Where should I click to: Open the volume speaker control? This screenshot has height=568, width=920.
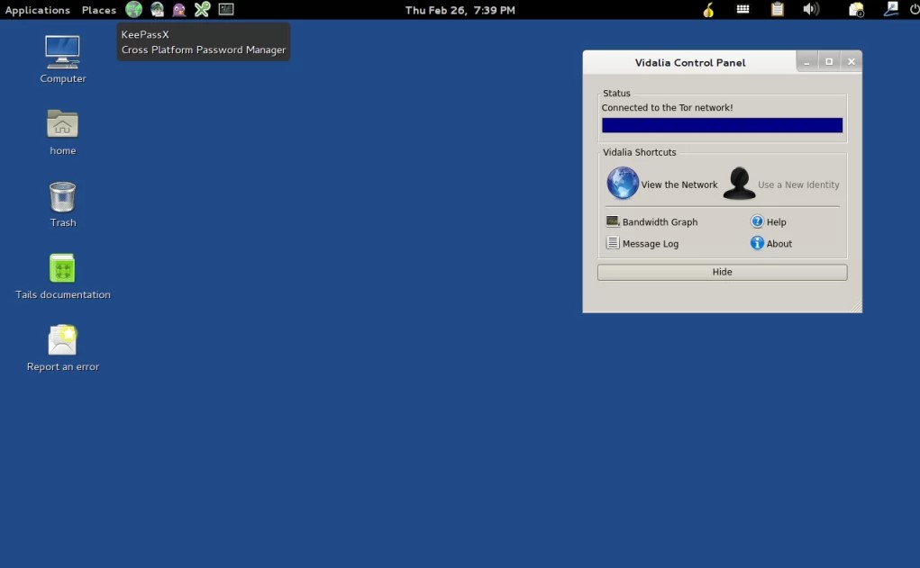click(811, 9)
